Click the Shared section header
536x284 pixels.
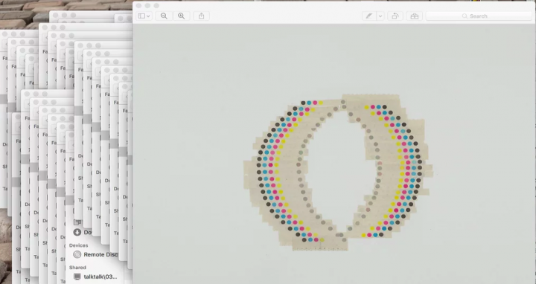(x=77, y=268)
